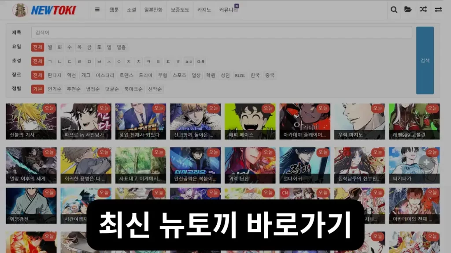
Task: Filter by 화 weekday
Action: (x=60, y=47)
